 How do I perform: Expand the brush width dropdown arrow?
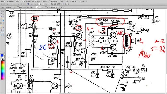(x=40, y=7)
